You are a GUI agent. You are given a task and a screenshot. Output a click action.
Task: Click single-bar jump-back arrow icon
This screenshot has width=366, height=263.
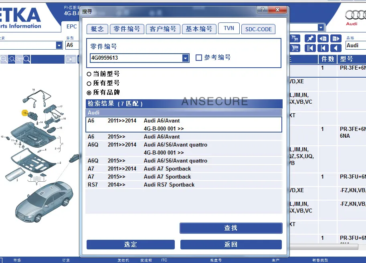point(323,48)
